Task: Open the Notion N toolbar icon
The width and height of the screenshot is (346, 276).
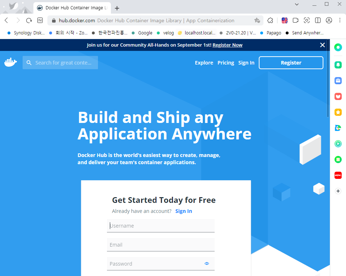Action: pyautogui.click(x=40, y=20)
